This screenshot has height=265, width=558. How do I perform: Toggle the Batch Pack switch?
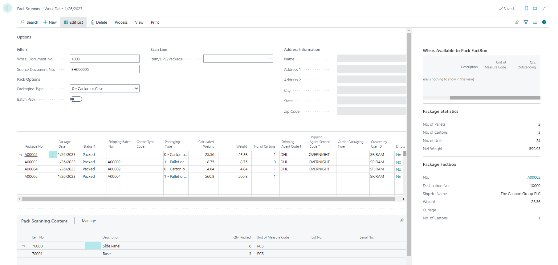point(76,99)
